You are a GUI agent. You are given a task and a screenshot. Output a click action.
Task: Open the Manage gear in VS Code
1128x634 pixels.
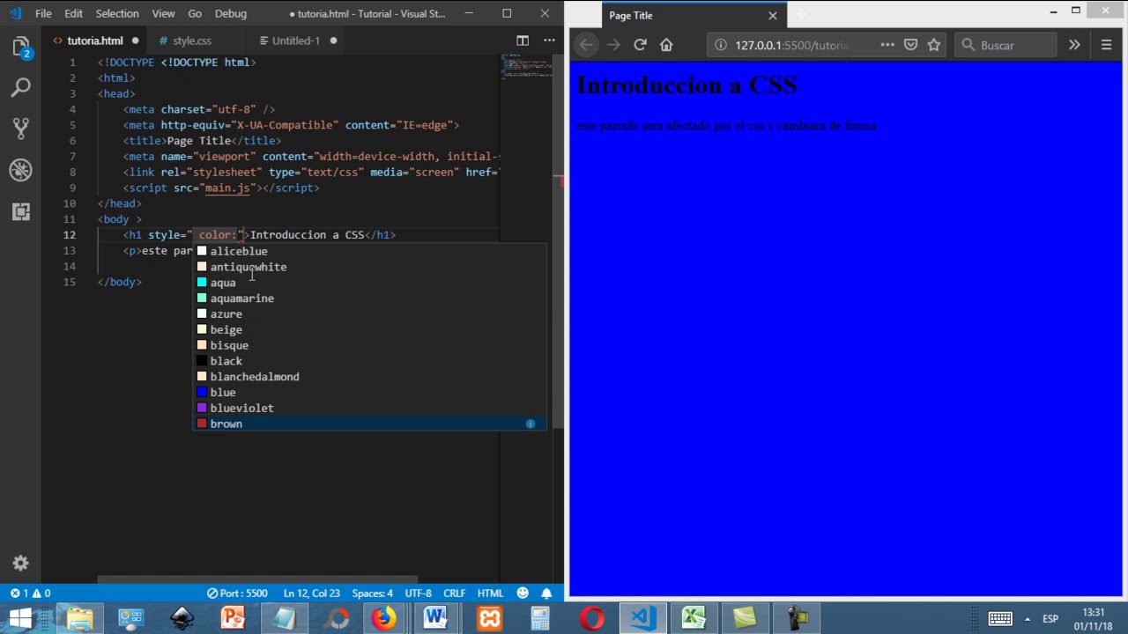pos(21,564)
